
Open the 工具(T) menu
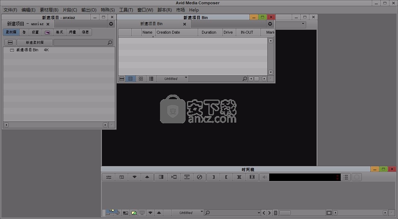[126, 10]
